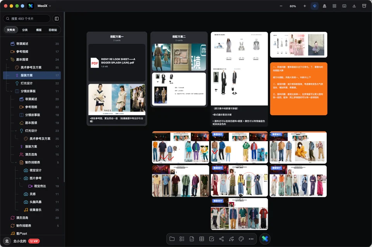The width and height of the screenshot is (372, 247).
Task: Open the 视觉传达 folder
Action: (32, 186)
